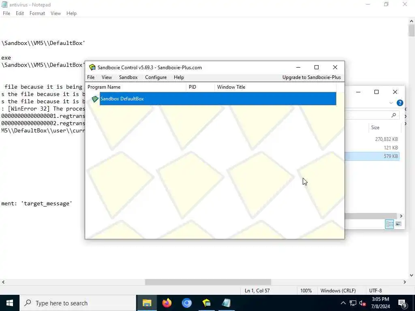This screenshot has width=415, height=311.
Task: Open Notepad's View menu
Action: 56,13
